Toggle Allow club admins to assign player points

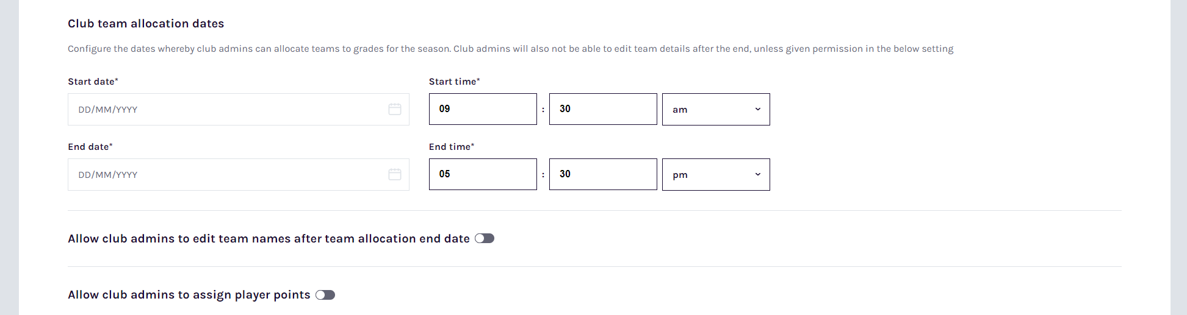pyautogui.click(x=325, y=295)
